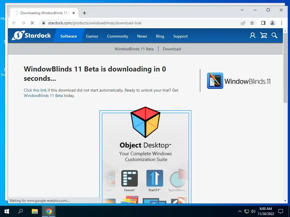Open the Chrome profile avatar
290x217 pixels.
[272, 23]
